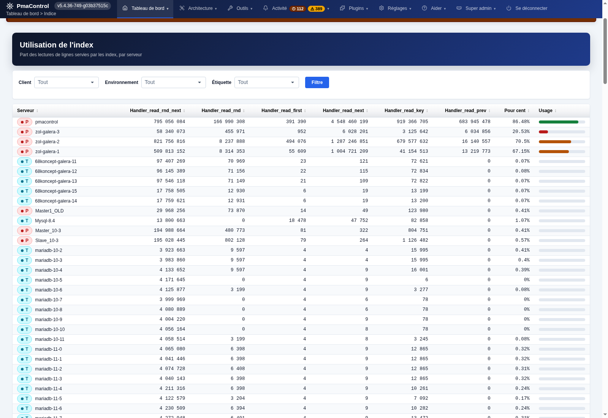Click the question-mark icon for Aider
The image size is (608, 418).
pos(424,8)
